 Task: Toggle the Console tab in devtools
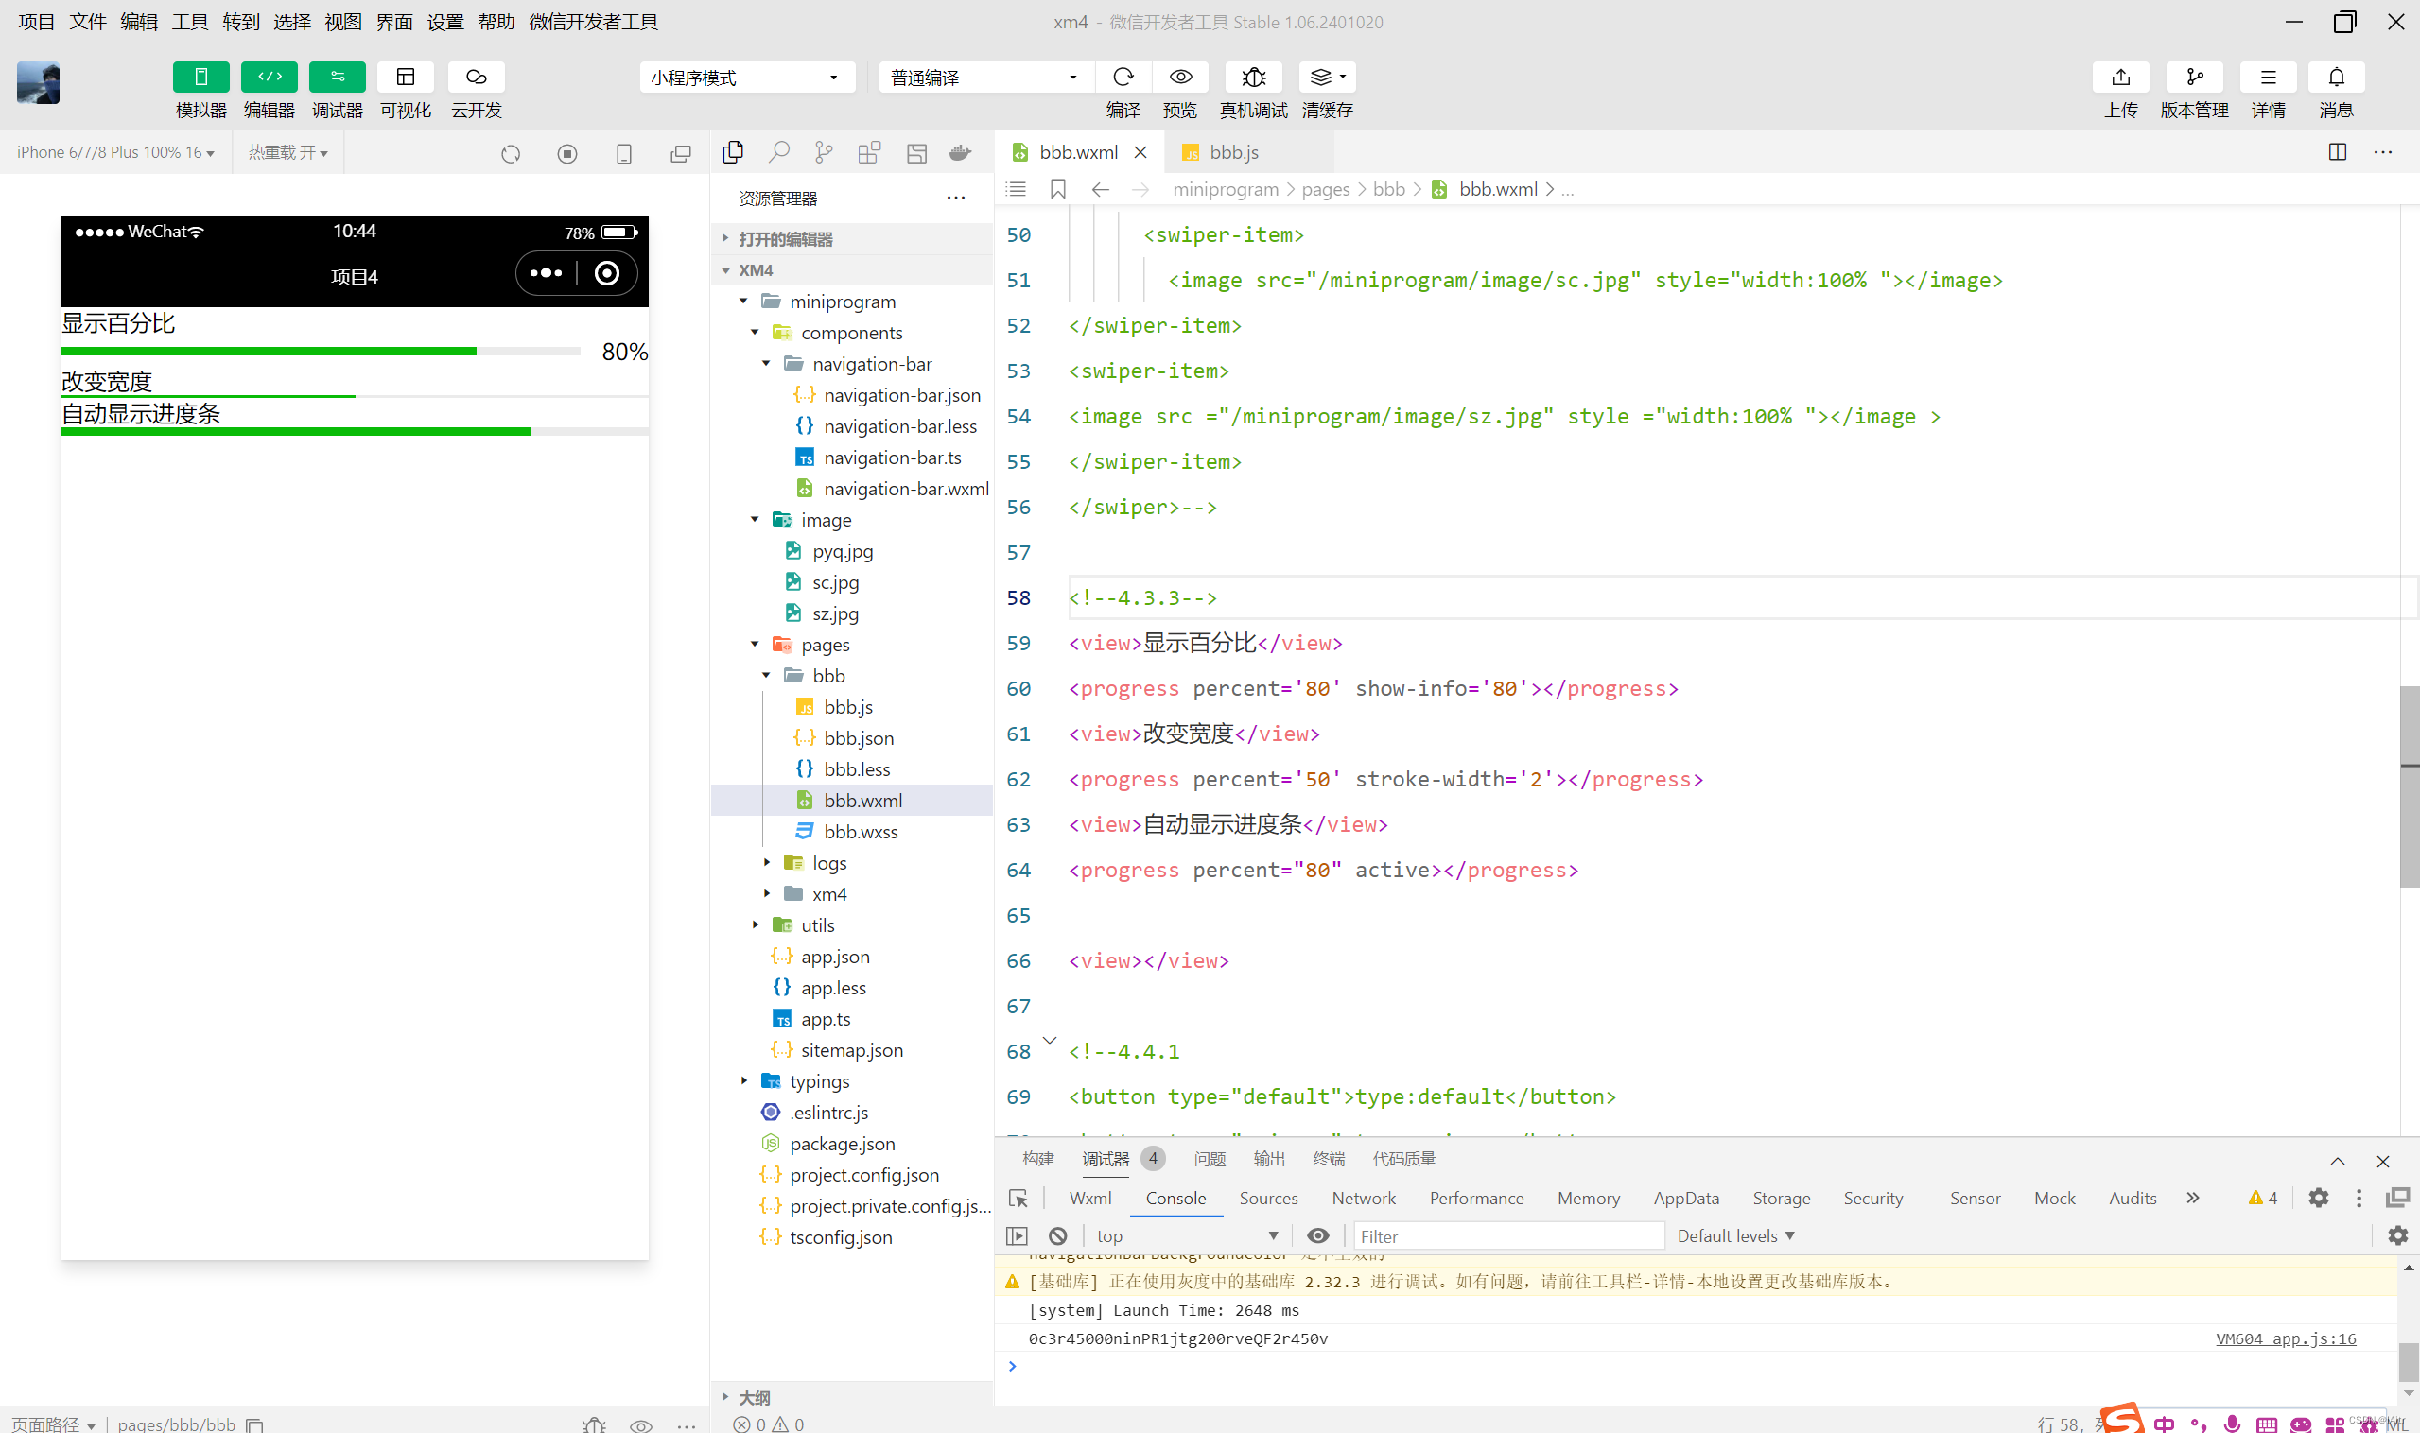pos(1175,1198)
